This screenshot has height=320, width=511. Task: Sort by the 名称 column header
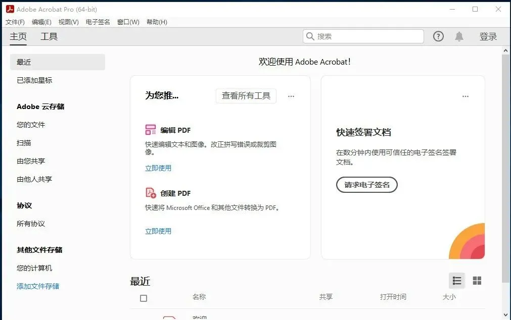[199, 297]
